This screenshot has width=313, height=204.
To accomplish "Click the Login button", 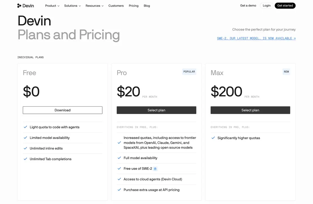I will 267,5.
